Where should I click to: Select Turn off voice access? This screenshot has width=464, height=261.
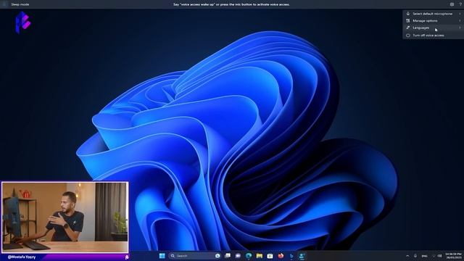433,36
